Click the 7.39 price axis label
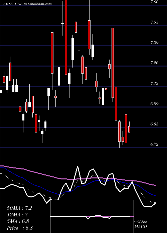167x233 pixels. pos(154,43)
